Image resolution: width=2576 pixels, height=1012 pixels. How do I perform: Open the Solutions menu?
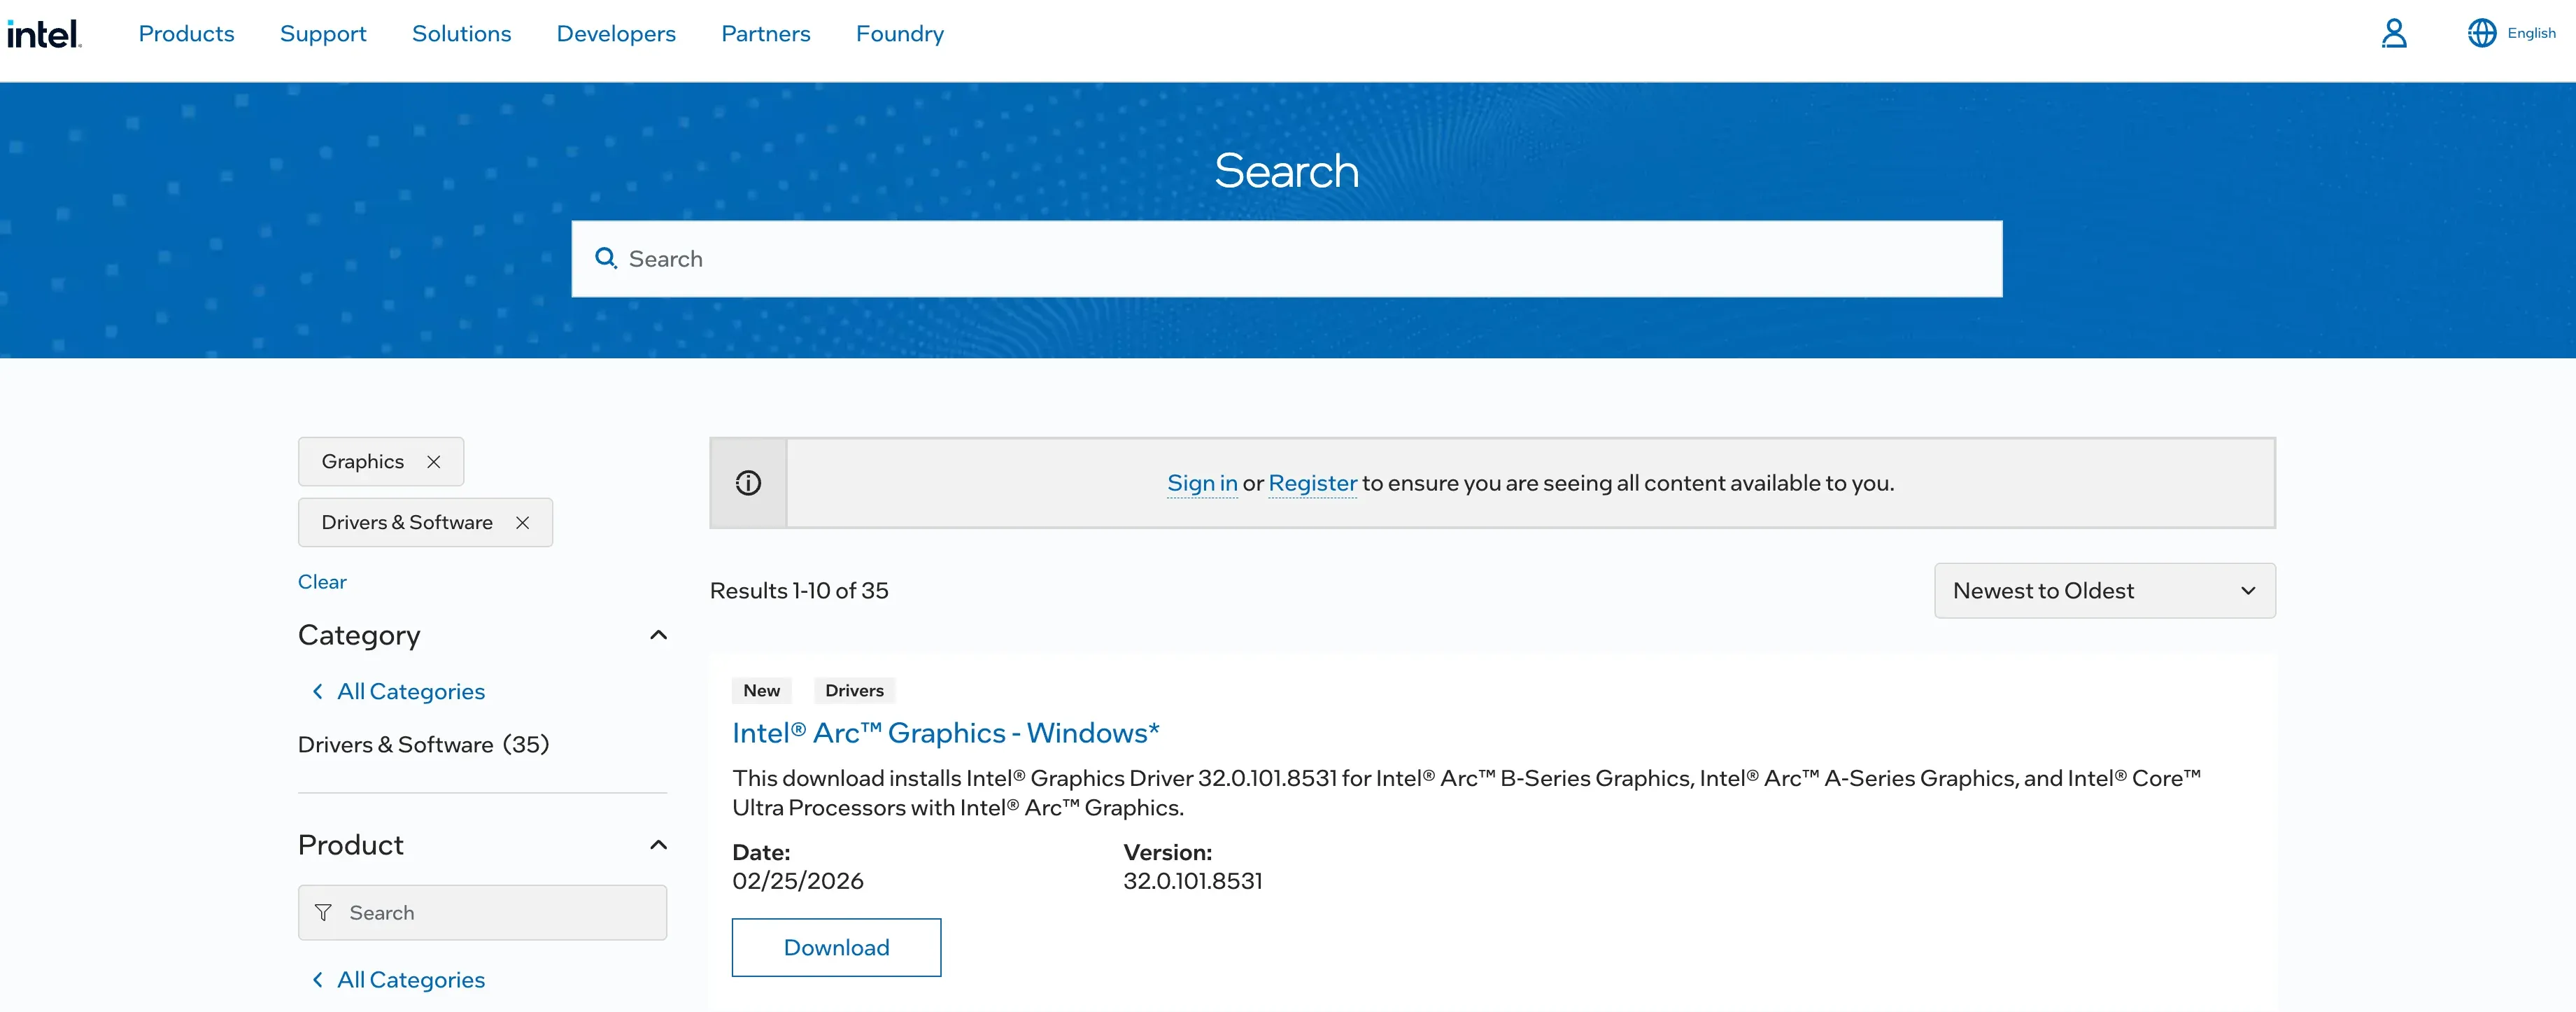coord(461,34)
